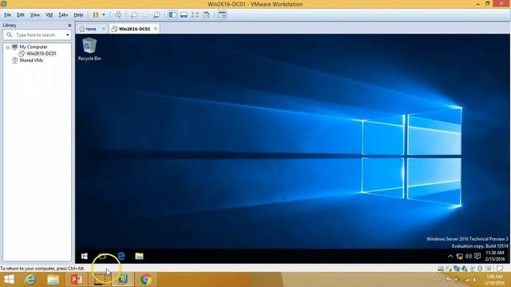Click the guest network tray icon
This screenshot has height=287, width=511.
pos(460,257)
